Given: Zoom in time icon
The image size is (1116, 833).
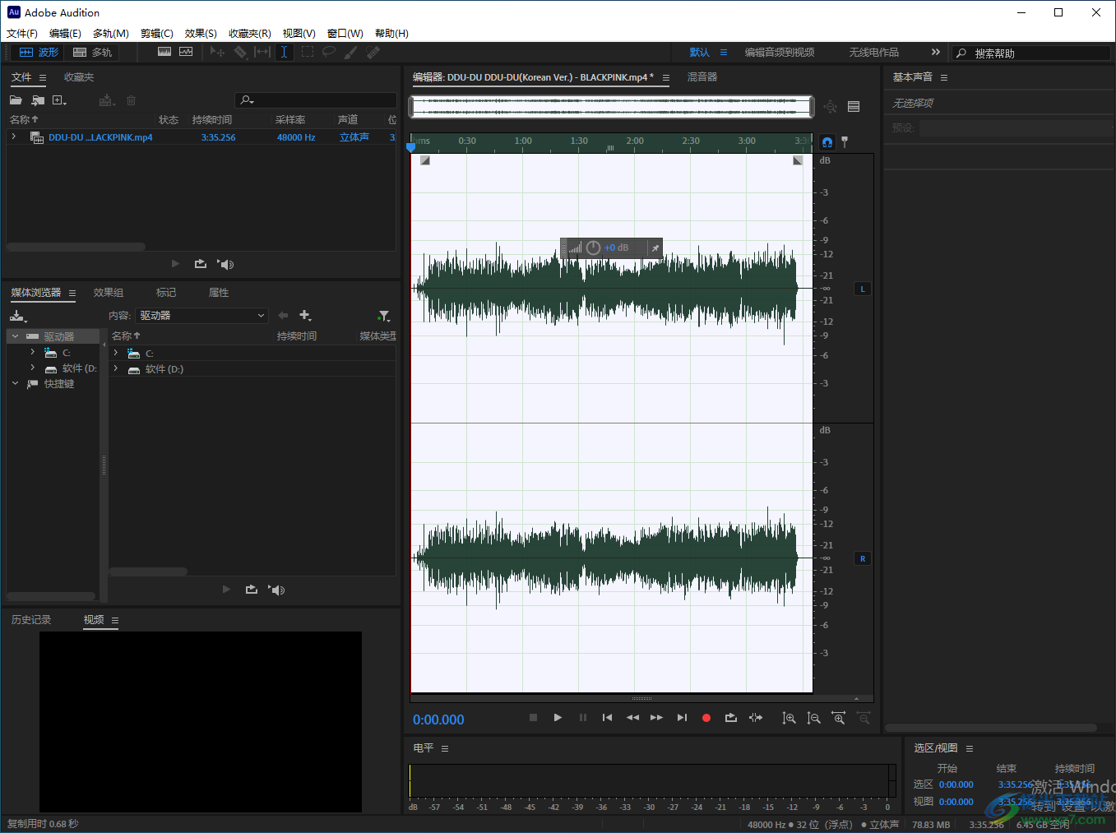Looking at the screenshot, I should (838, 718).
